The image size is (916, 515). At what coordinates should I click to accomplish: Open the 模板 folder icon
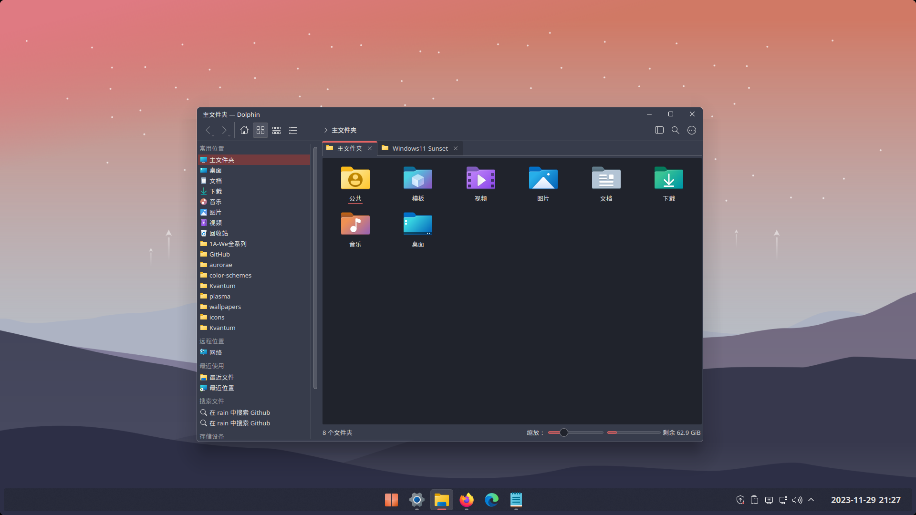[x=418, y=178]
